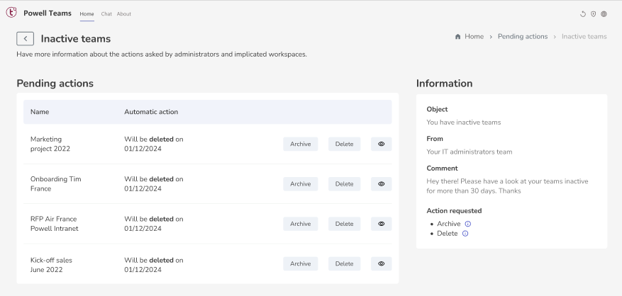Image resolution: width=622 pixels, height=296 pixels.
Task: Click the Inactive teams breadcrumb item
Action: coord(584,36)
